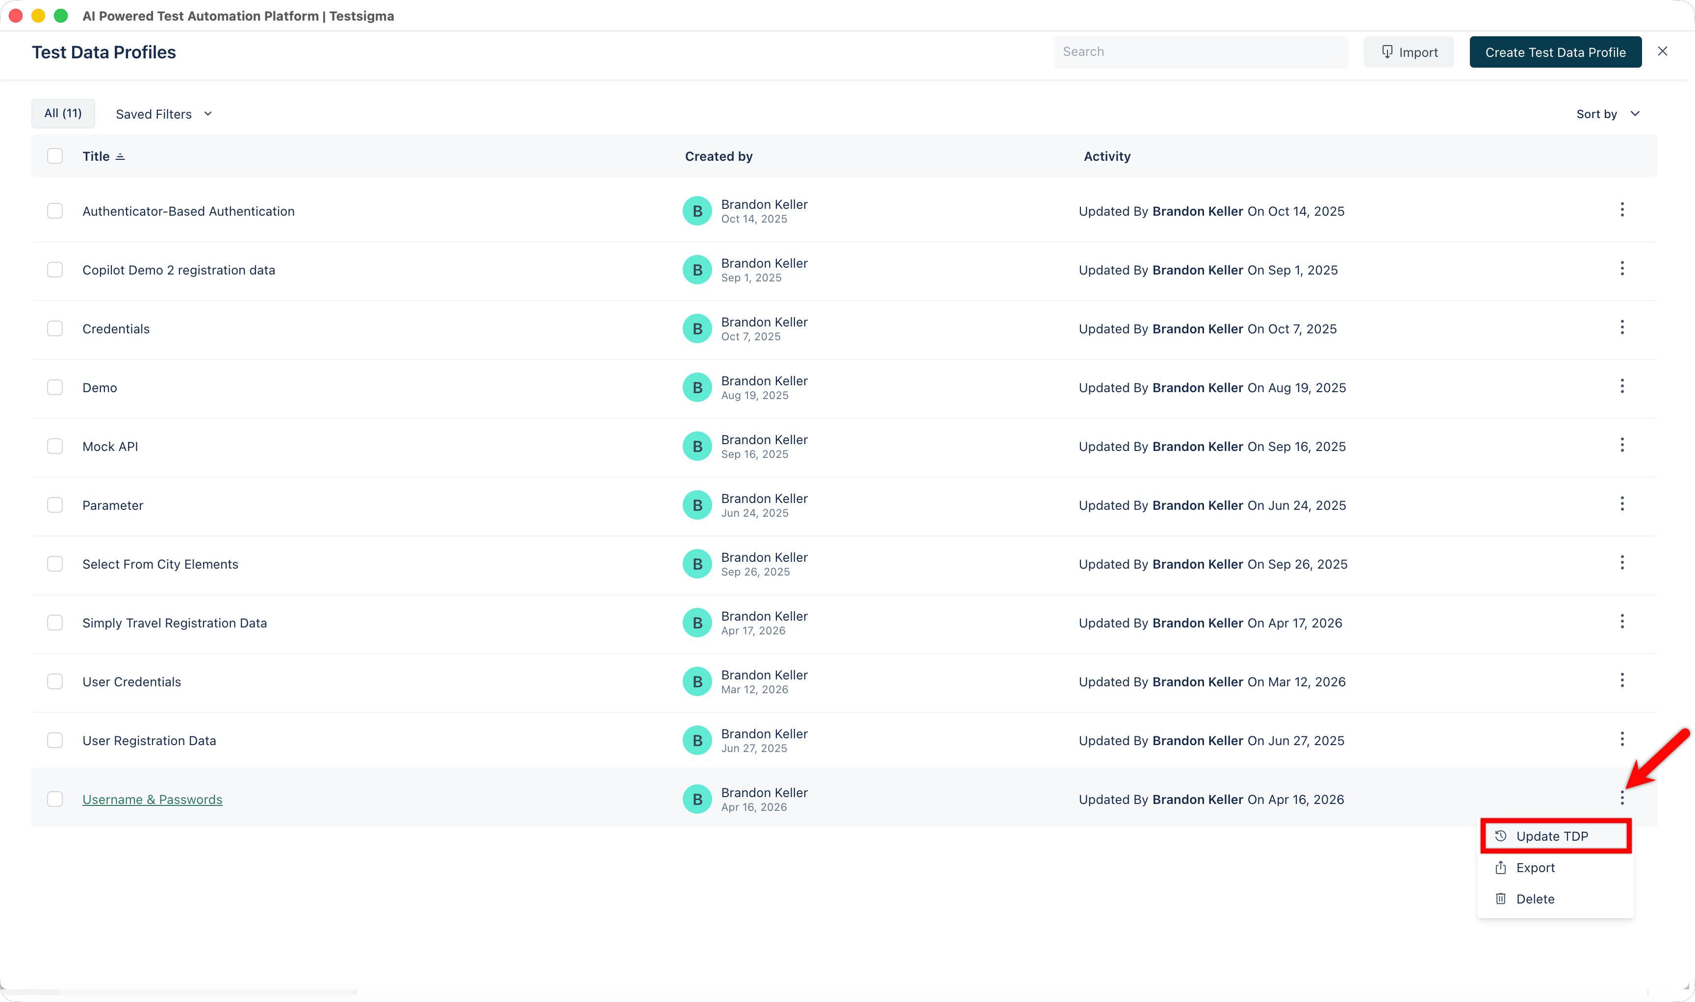The width and height of the screenshot is (1695, 1002).
Task: Select Delete in the context menu
Action: 1535,899
